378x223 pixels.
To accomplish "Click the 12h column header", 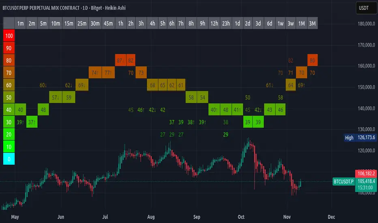I will click(214, 24).
